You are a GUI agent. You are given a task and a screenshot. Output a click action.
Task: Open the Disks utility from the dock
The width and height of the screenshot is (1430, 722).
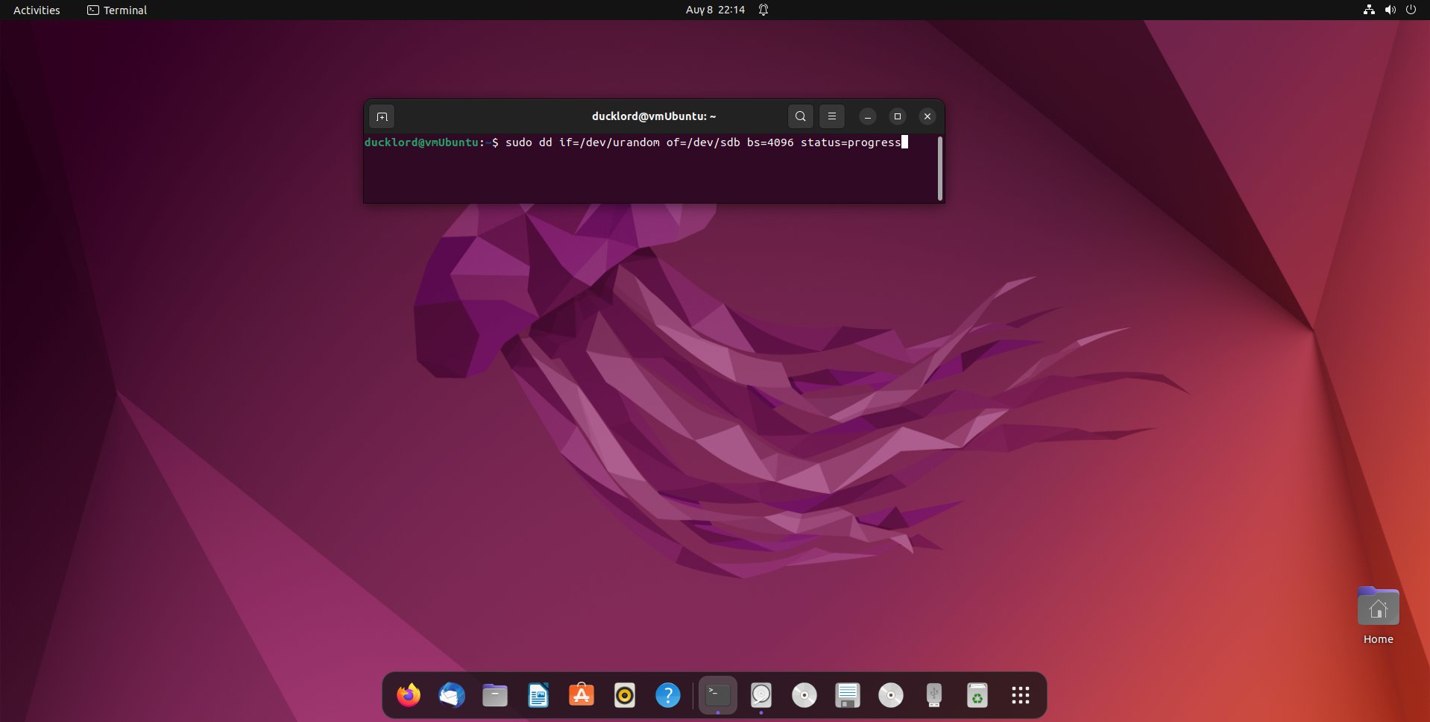(x=761, y=695)
